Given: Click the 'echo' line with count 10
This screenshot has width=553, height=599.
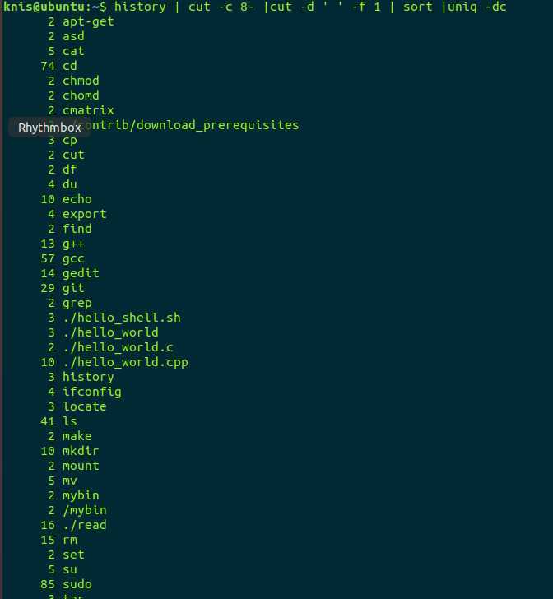Looking at the screenshot, I should point(67,199).
